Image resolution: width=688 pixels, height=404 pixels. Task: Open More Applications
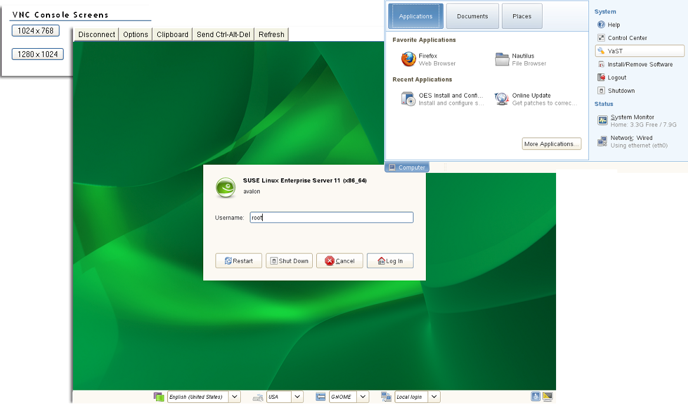551,143
